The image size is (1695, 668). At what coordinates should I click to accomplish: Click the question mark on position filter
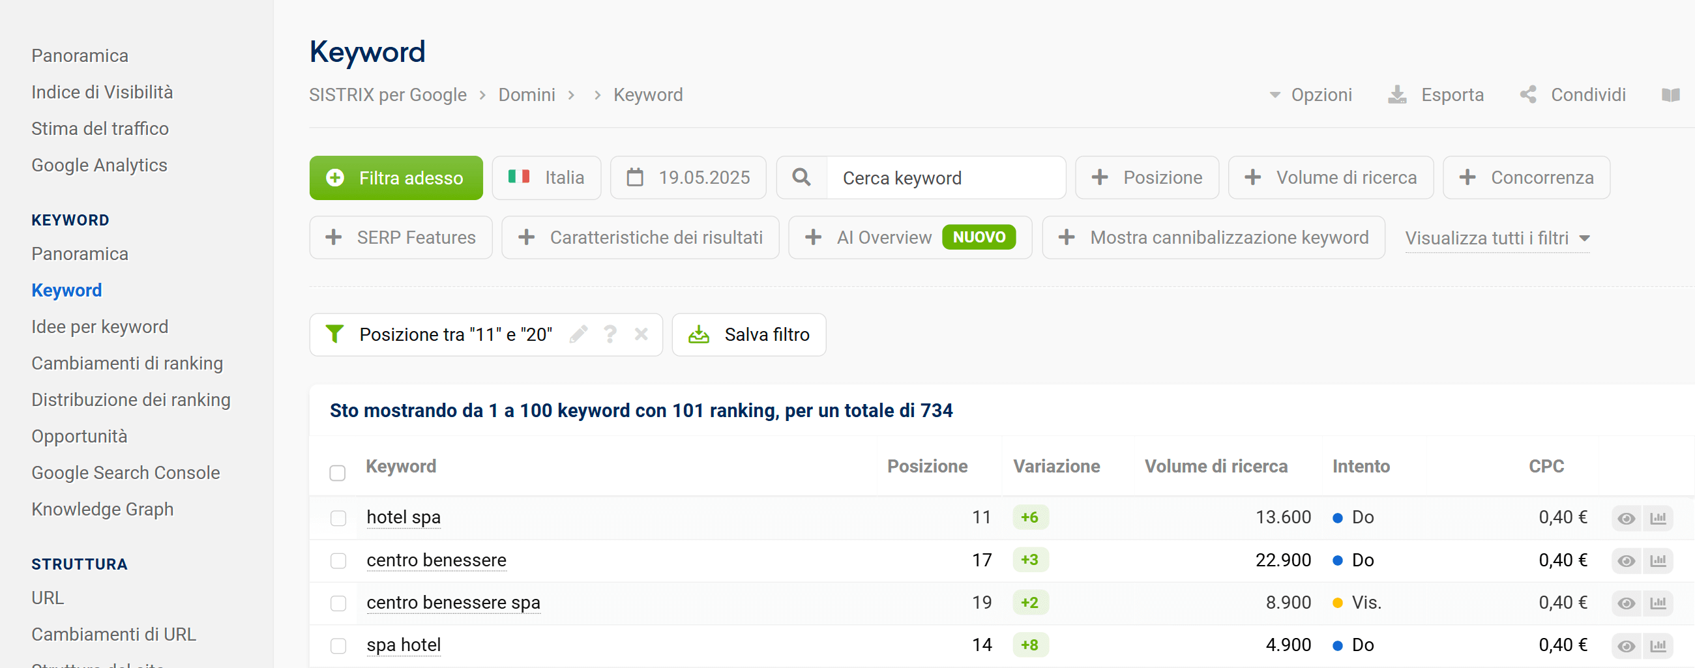pyautogui.click(x=610, y=335)
